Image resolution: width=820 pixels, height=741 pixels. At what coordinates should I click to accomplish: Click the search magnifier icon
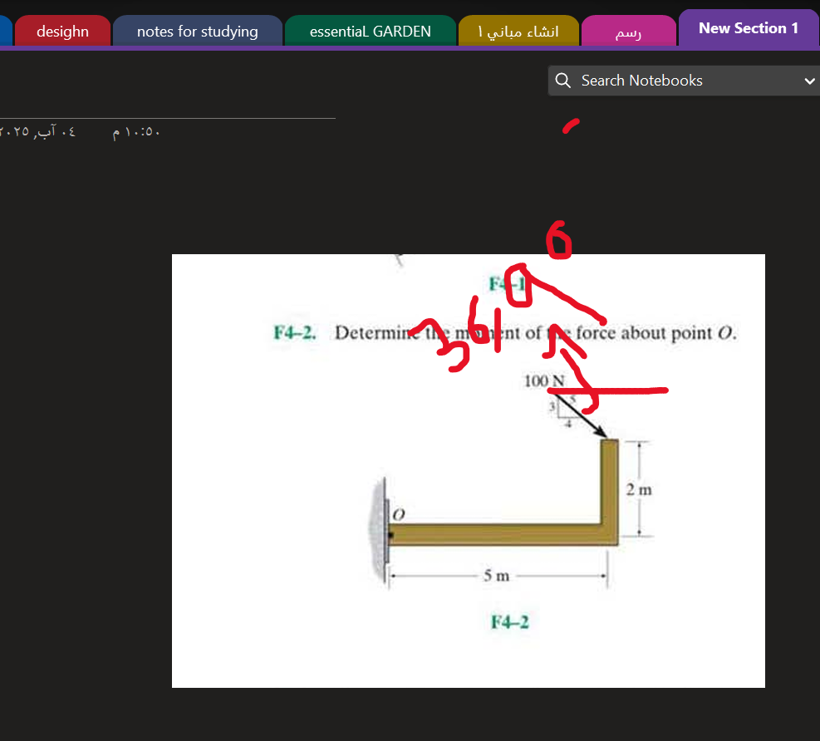tap(563, 81)
